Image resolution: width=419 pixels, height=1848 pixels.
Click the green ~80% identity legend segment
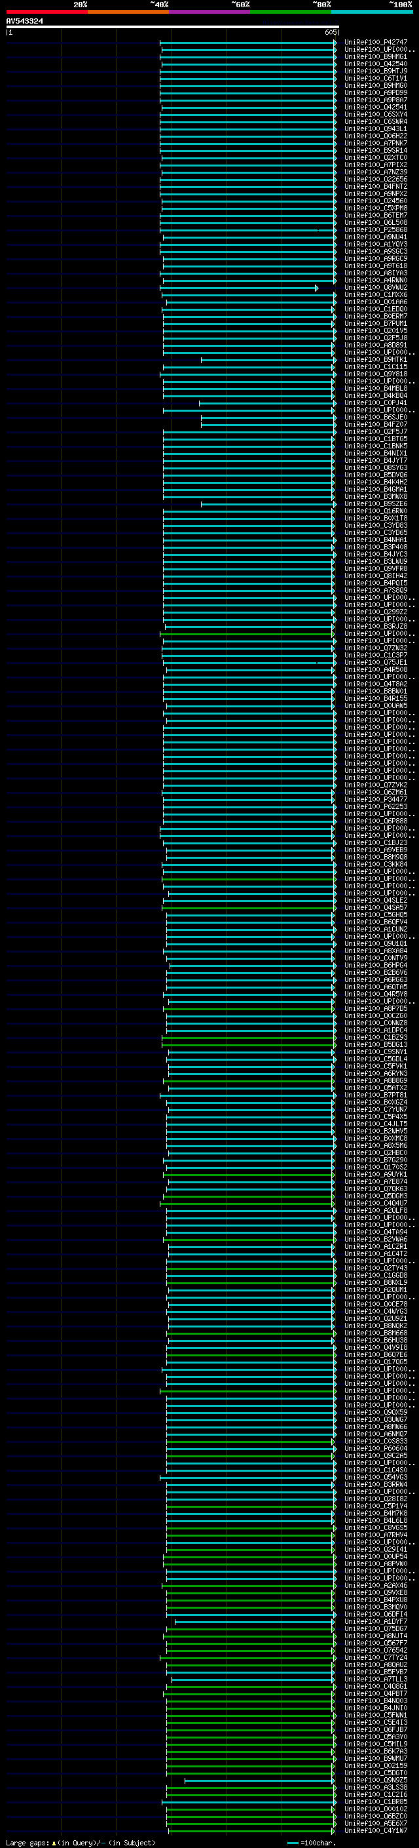[291, 12]
